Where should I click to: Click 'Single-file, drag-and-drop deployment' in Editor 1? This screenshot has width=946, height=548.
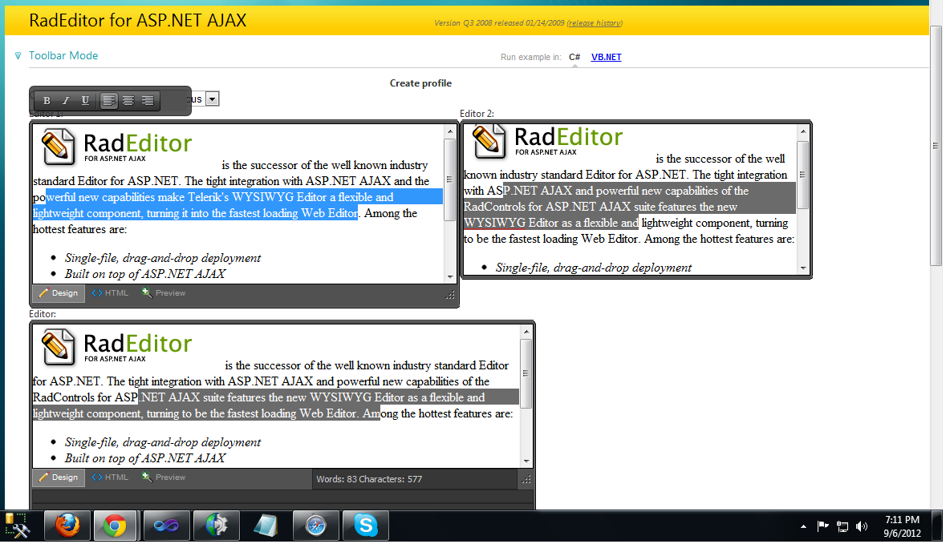point(163,258)
